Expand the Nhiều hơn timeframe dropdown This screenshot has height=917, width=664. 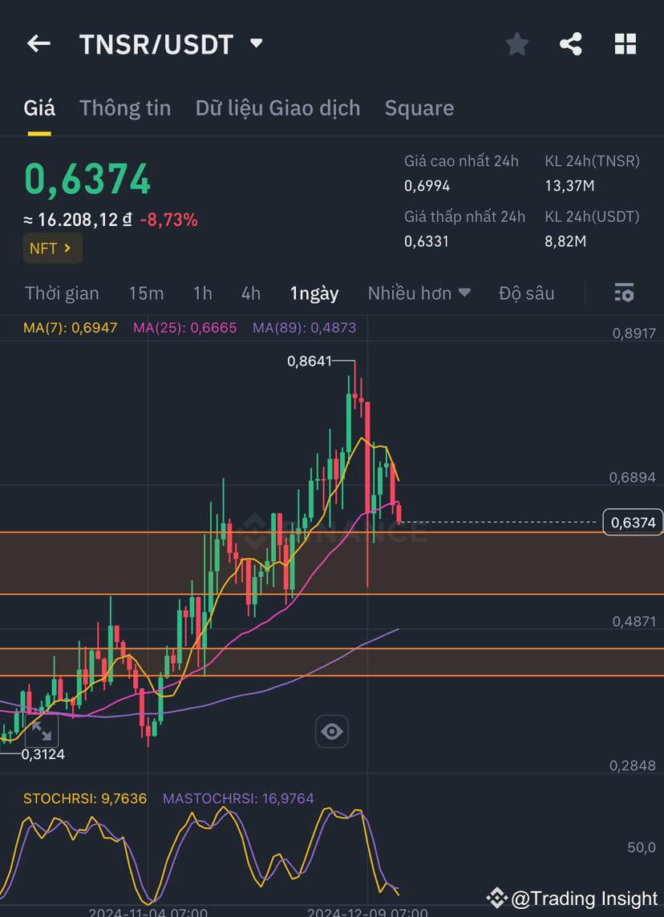click(x=419, y=293)
